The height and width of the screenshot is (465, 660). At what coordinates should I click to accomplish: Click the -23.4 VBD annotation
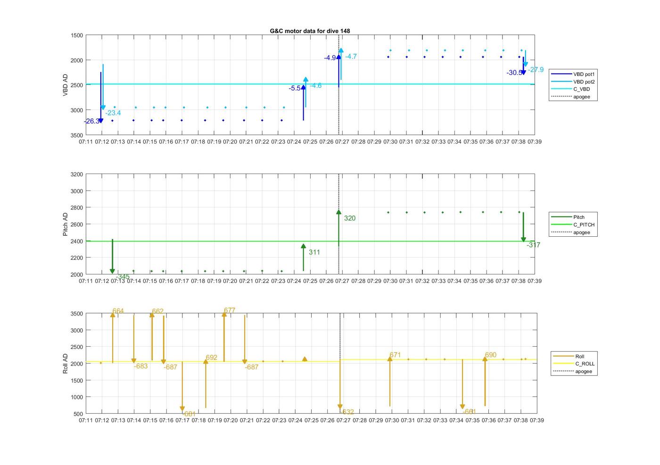pyautogui.click(x=113, y=113)
